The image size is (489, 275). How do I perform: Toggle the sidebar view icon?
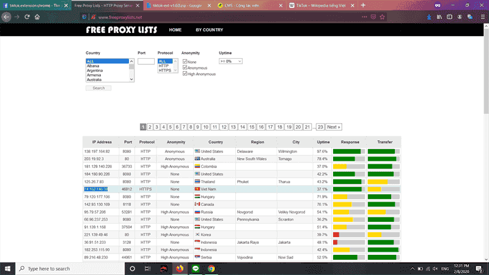449,17
